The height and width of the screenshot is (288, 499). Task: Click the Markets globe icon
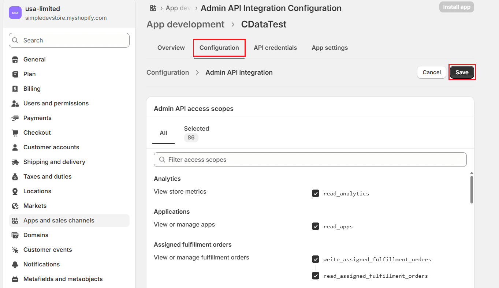coord(15,206)
